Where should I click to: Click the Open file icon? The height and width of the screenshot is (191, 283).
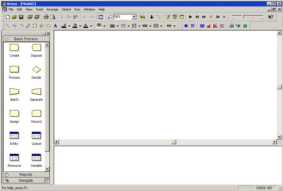tap(14, 17)
